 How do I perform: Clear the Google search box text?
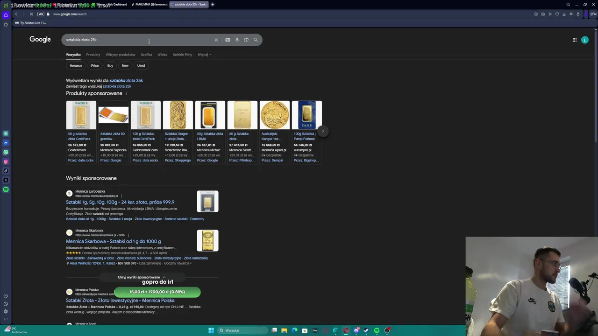(x=216, y=40)
